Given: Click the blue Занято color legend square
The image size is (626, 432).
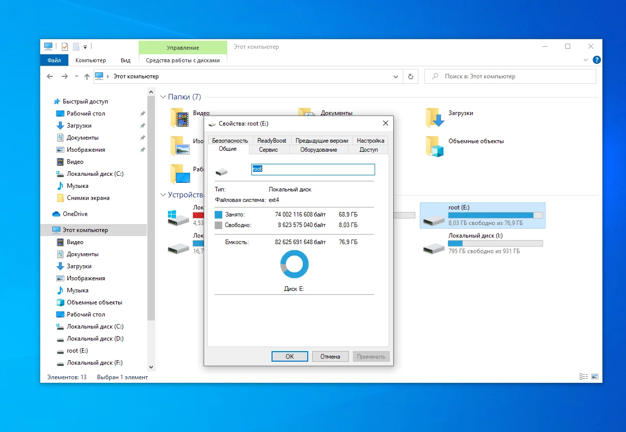Looking at the screenshot, I should click(x=218, y=214).
